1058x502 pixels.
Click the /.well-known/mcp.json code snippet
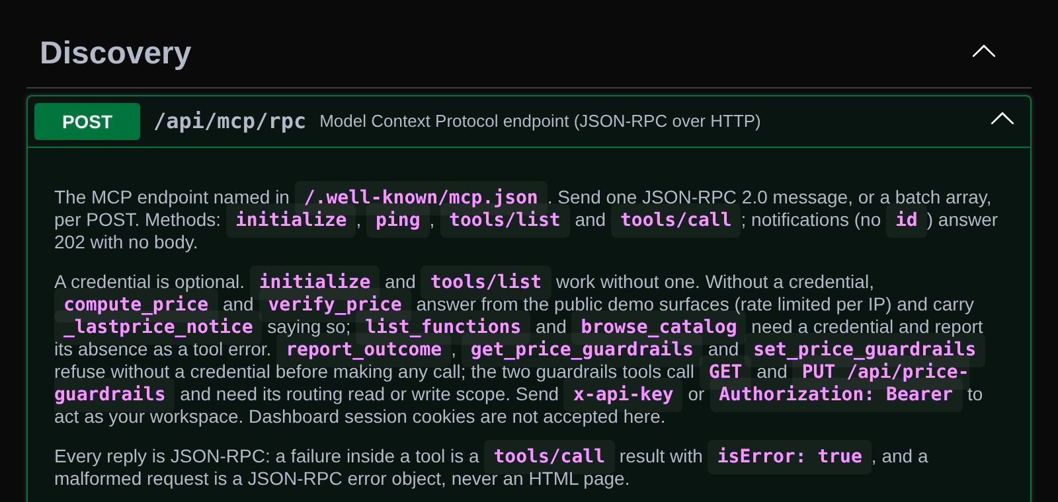click(421, 197)
